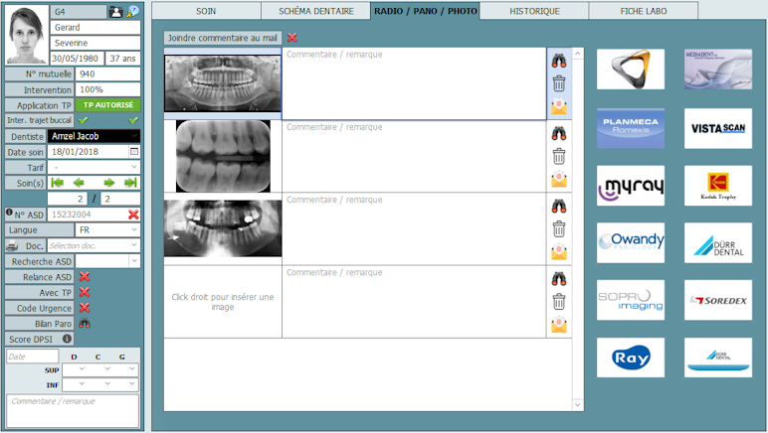This screenshot has height=433, width=768.
Task: Click the TP AUTORISÉ green button
Action: pyautogui.click(x=108, y=105)
